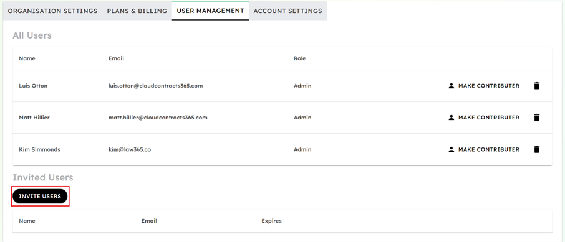Click trash icon for Matt Hillier

click(x=536, y=118)
